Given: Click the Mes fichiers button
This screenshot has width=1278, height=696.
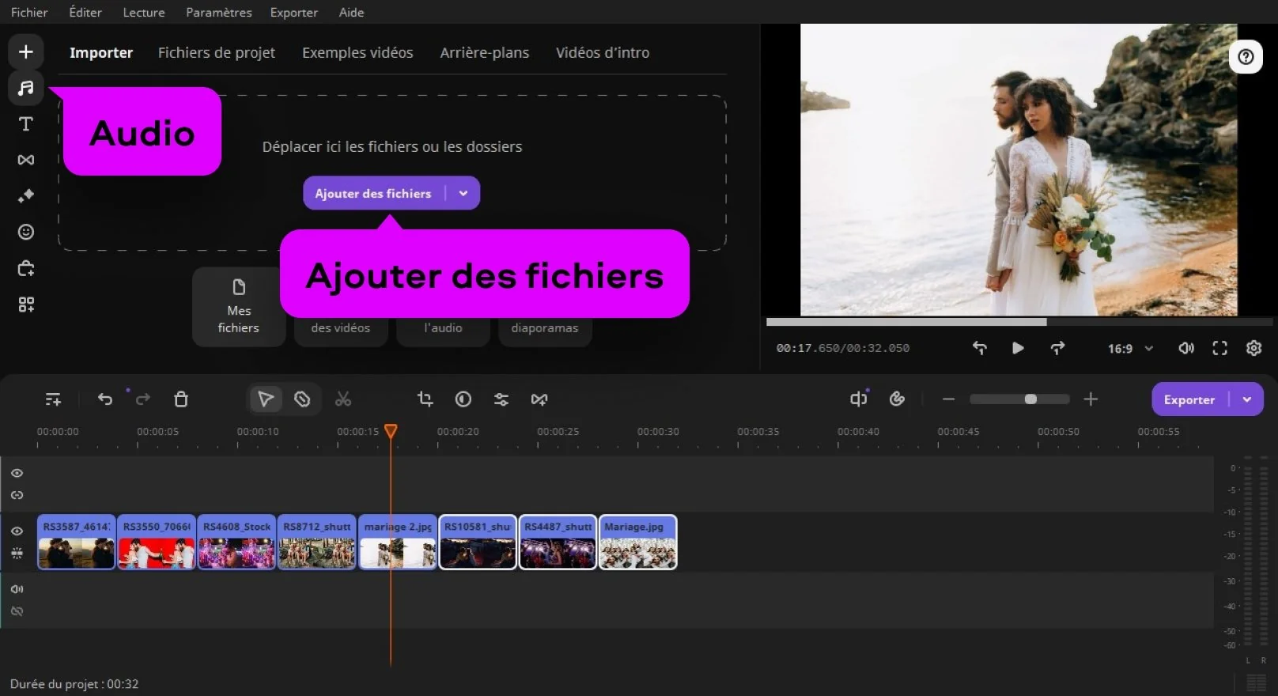Looking at the screenshot, I should pos(238,307).
